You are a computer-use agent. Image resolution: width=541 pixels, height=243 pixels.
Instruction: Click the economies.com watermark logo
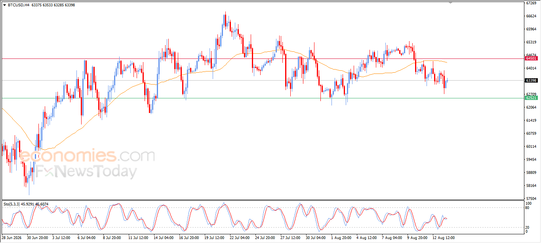[x=87, y=156]
